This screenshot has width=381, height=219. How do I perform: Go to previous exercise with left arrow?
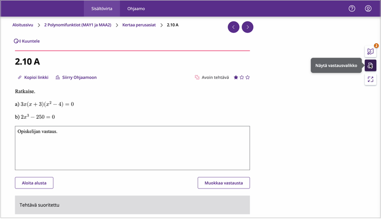pyautogui.click(x=233, y=27)
